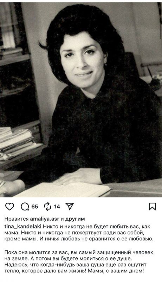The image size is (162, 282).
Task: Repost using the circular arrows icon
Action: click(x=48, y=207)
